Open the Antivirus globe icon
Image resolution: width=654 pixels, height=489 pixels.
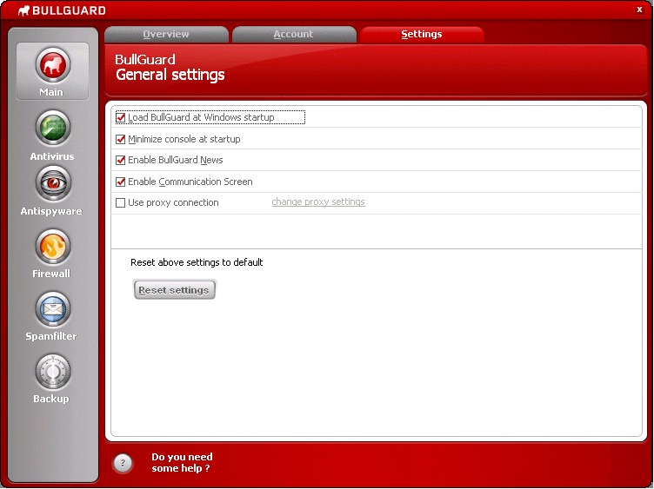point(52,128)
